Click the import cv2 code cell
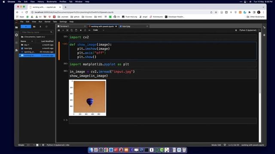Image resolution: width=275 pixels, height=154 pixels. [163, 37]
